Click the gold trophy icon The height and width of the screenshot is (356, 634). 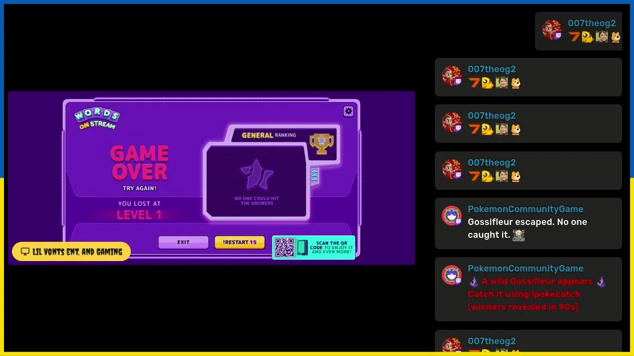[x=322, y=143]
